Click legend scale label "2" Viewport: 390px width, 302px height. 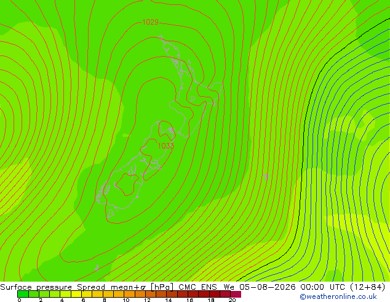[x=41, y=300]
